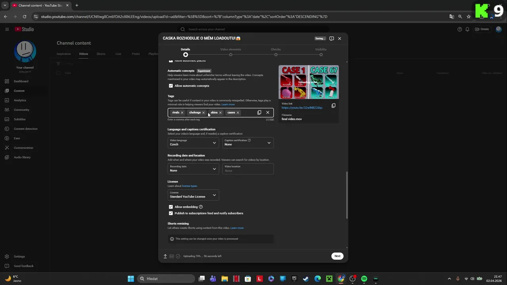Viewport: 507px width, 285px height.
Task: Switch to Shorts tab in Channel content
Action: (x=101, y=54)
